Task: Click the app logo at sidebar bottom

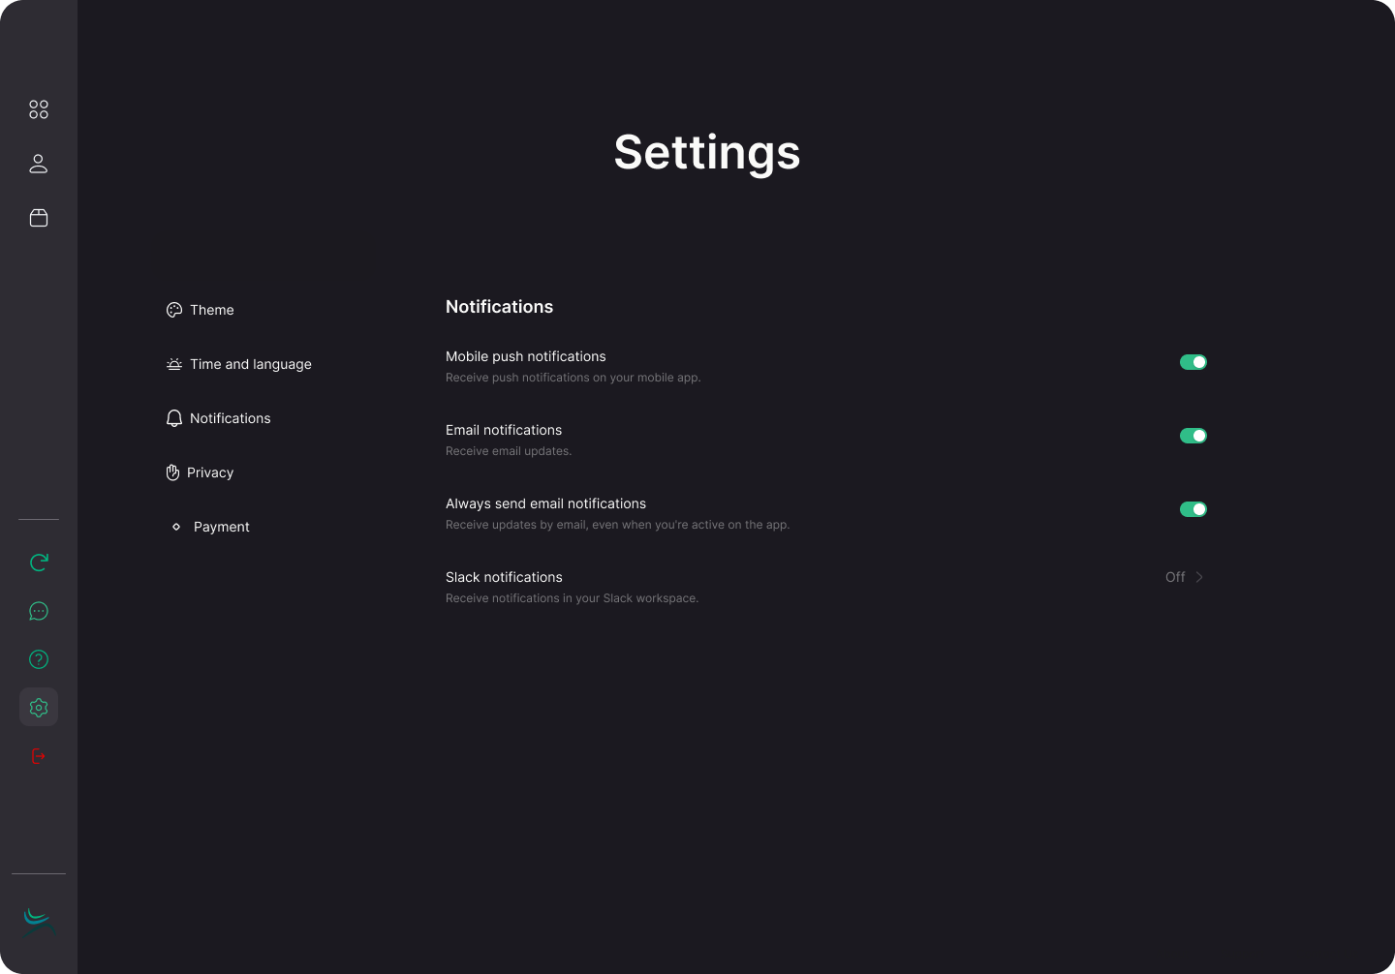Action: click(x=37, y=917)
